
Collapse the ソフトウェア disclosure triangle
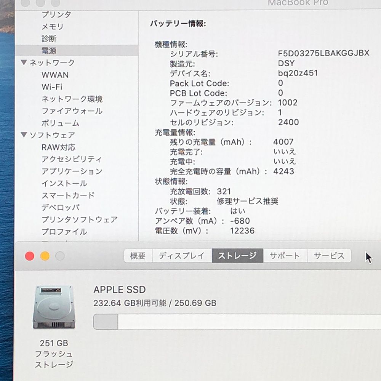pos(24,135)
